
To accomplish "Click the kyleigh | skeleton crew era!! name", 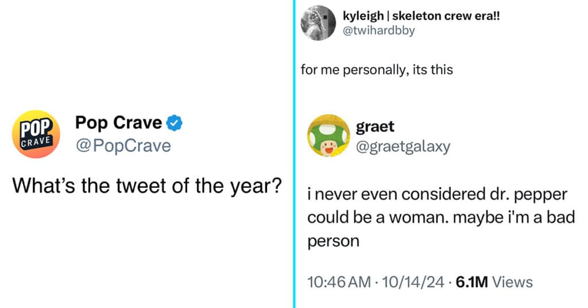I will point(421,16).
